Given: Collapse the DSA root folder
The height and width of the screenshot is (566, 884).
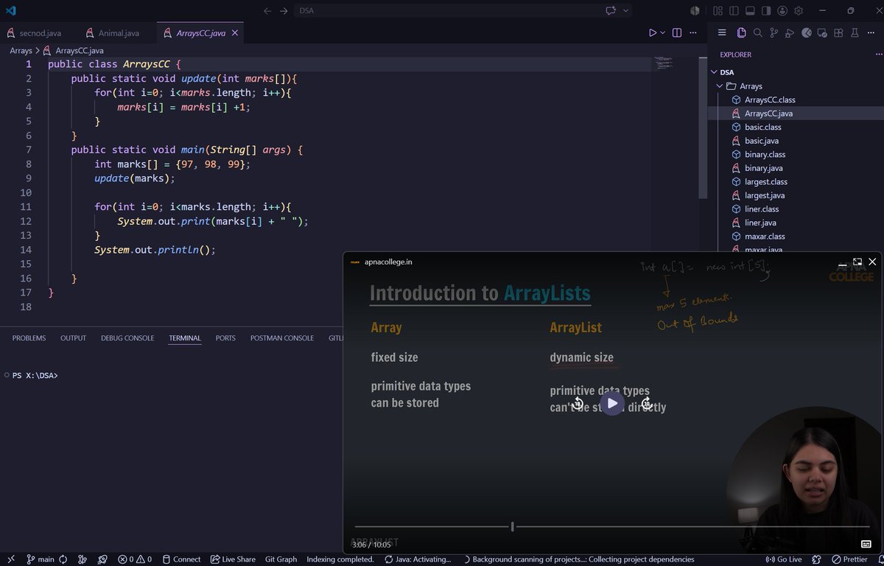Looking at the screenshot, I should pos(714,72).
